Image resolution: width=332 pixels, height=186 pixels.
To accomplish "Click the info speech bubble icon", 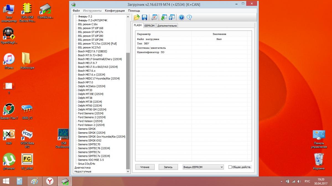I will tap(189, 17).
